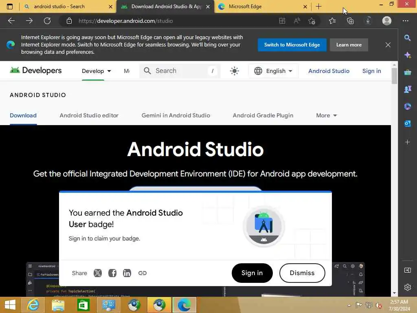Expand the More tabs dropdown
Image resolution: width=417 pixels, height=313 pixels.
(327, 115)
